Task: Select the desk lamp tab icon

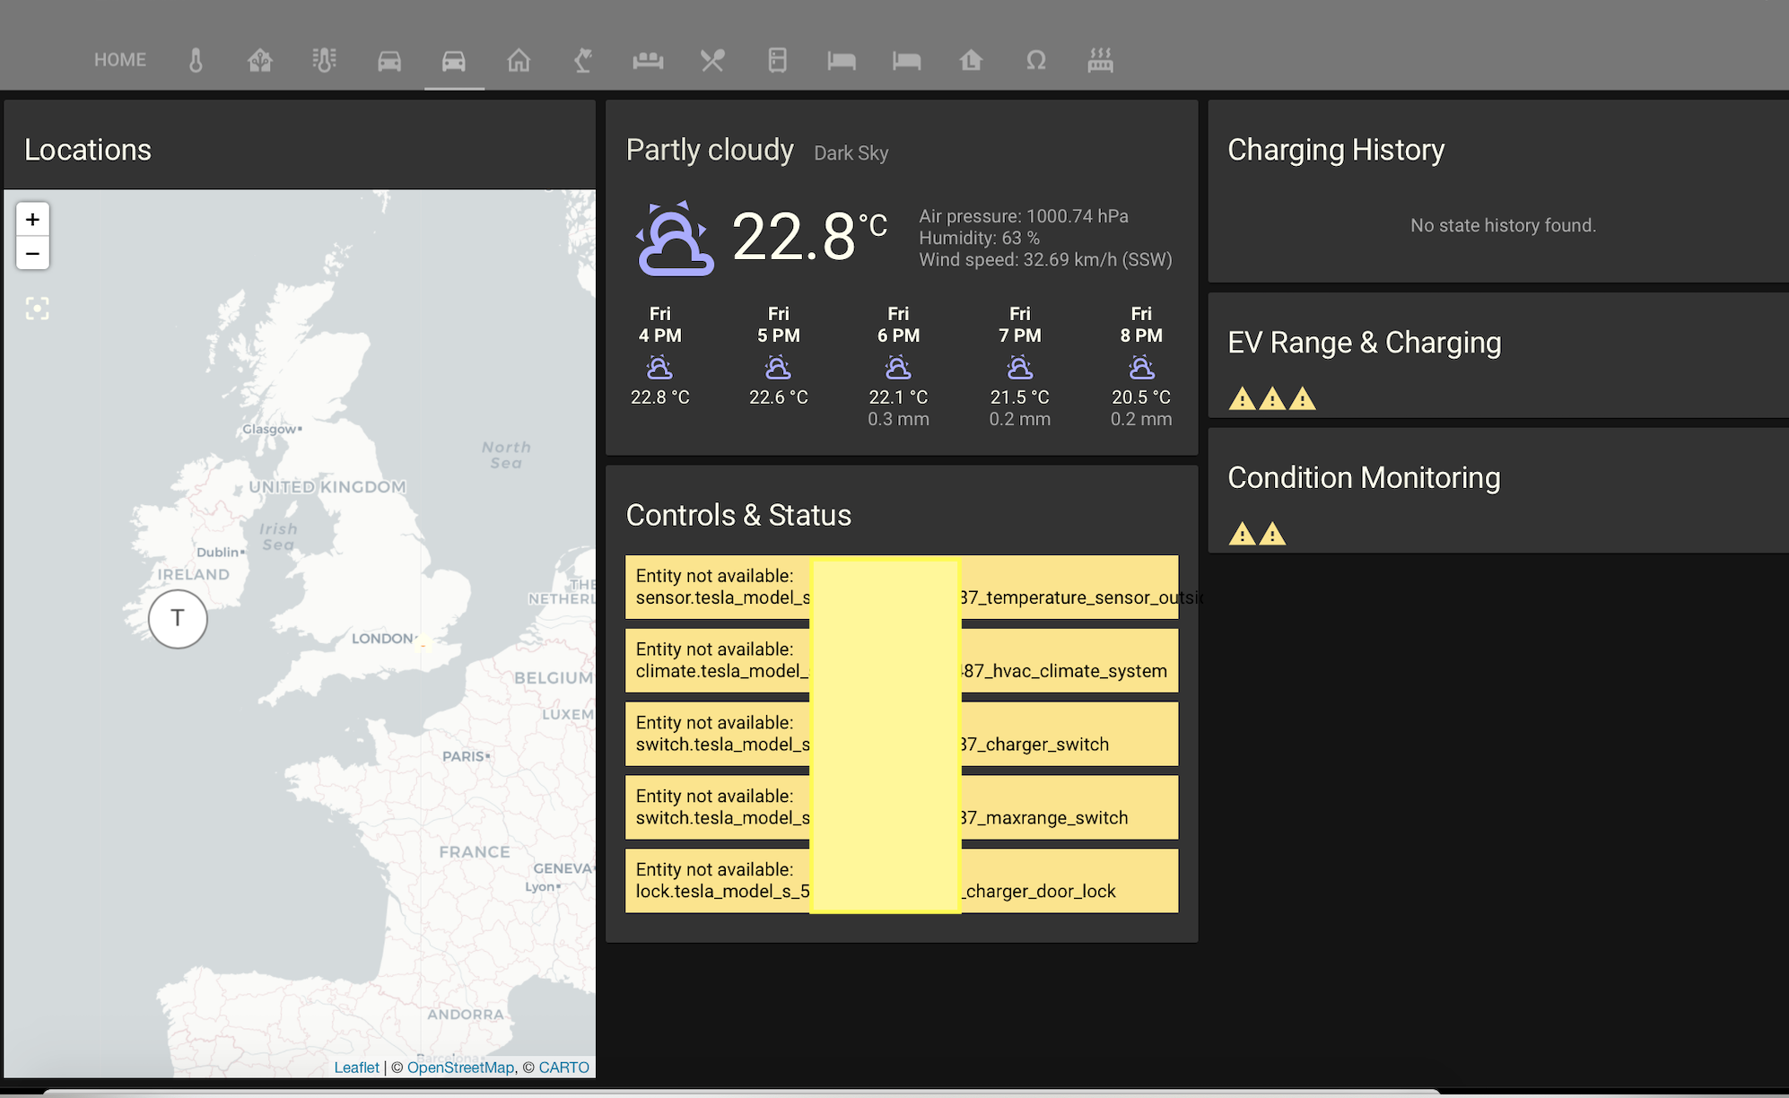Action: 583,60
